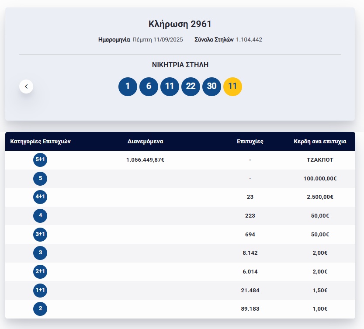Image resolution: width=364 pixels, height=329 pixels.
Task: Select the yellow Joker number 11 ball
Action: coord(232,87)
